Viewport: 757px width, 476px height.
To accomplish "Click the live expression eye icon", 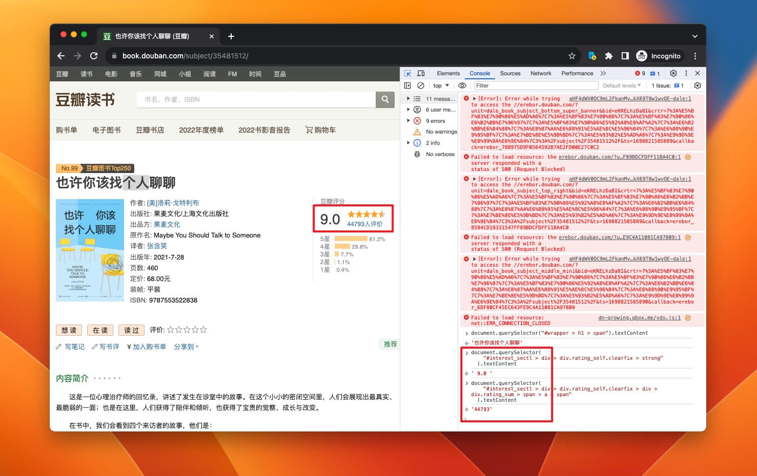I will (462, 85).
